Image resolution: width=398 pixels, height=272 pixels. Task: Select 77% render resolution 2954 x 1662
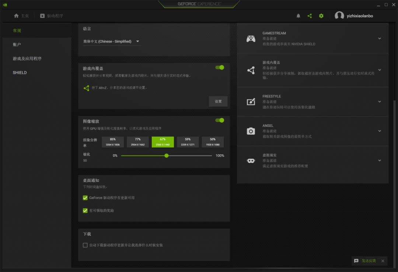coord(137,142)
